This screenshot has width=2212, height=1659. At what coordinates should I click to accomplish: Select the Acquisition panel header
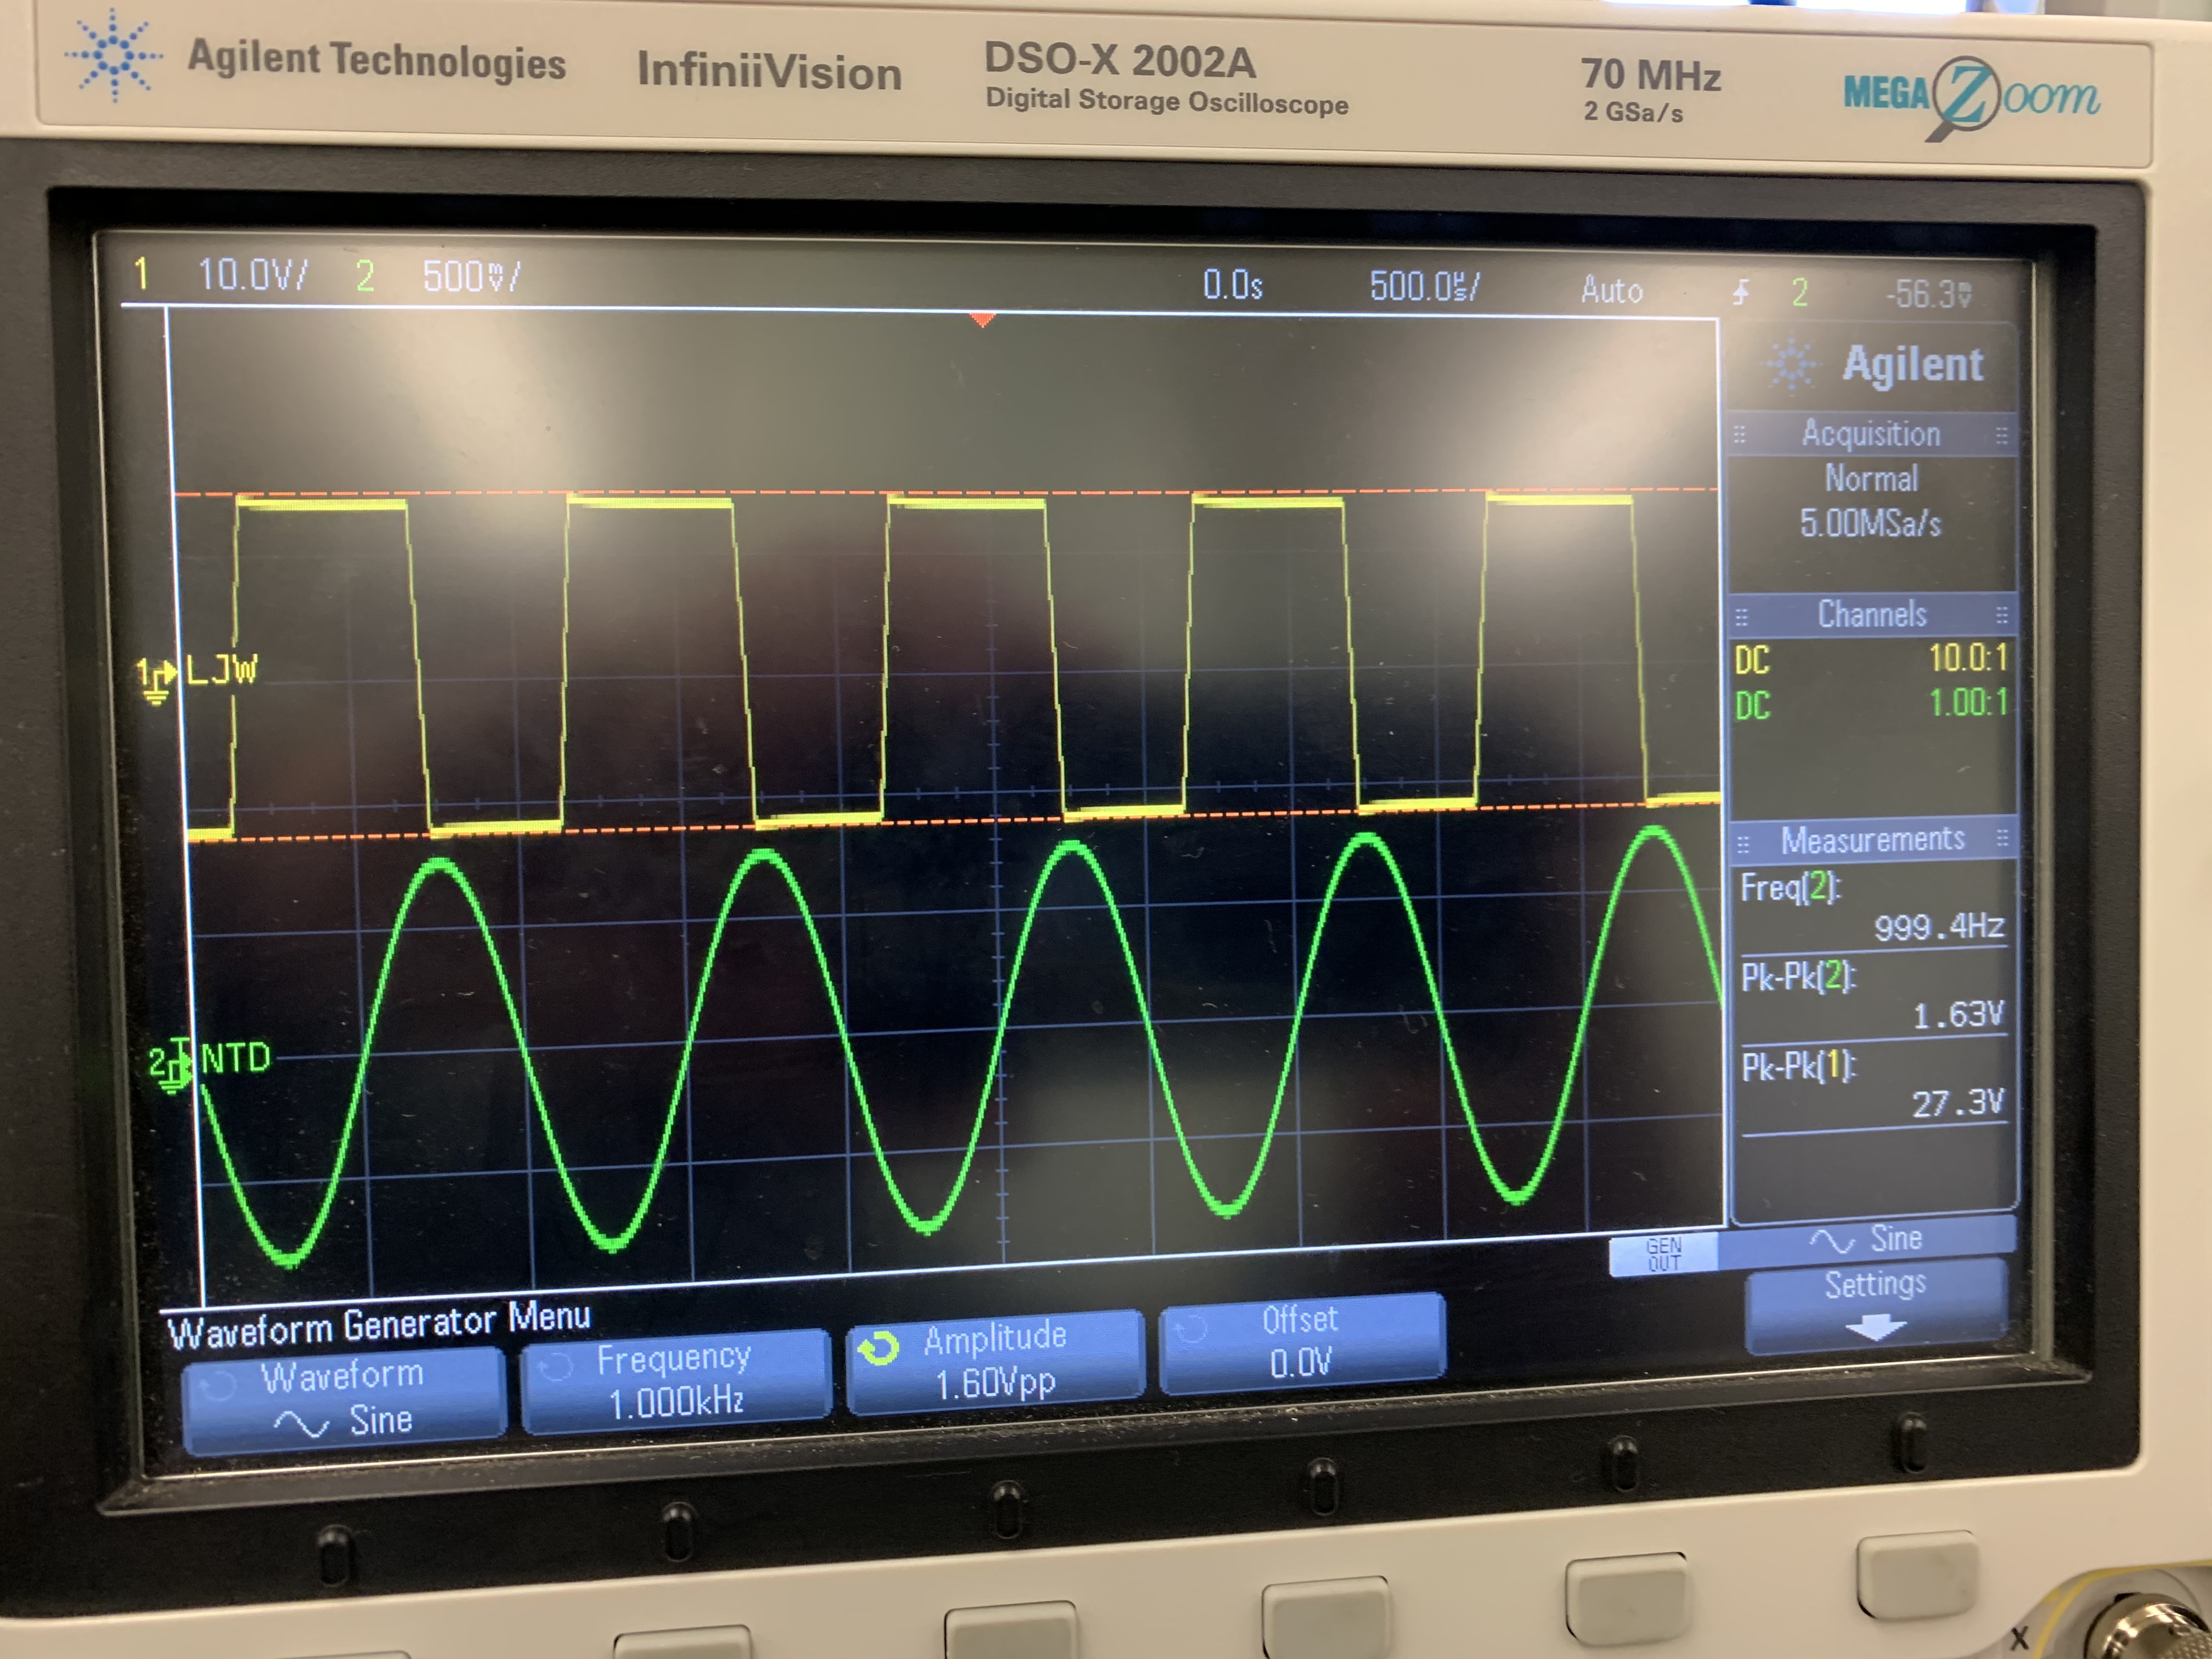click(1871, 434)
